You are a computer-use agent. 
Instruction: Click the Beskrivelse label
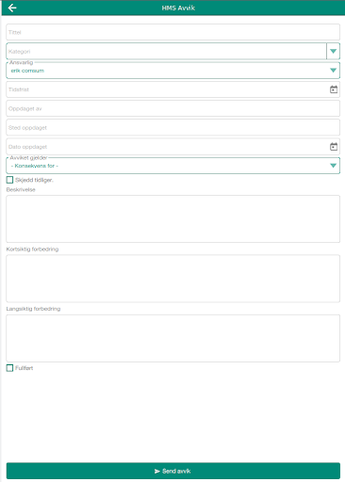pyautogui.click(x=21, y=189)
